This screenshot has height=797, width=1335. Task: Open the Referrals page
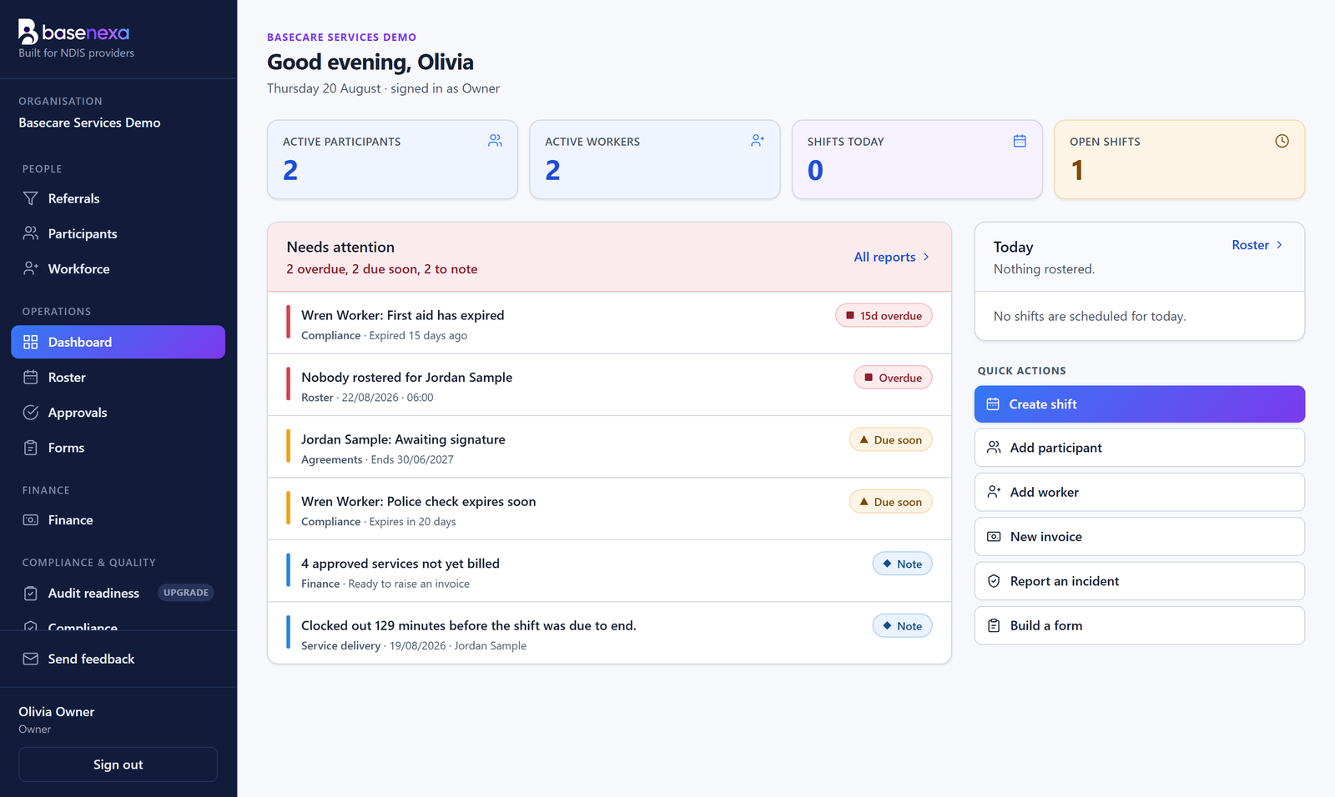(118, 198)
